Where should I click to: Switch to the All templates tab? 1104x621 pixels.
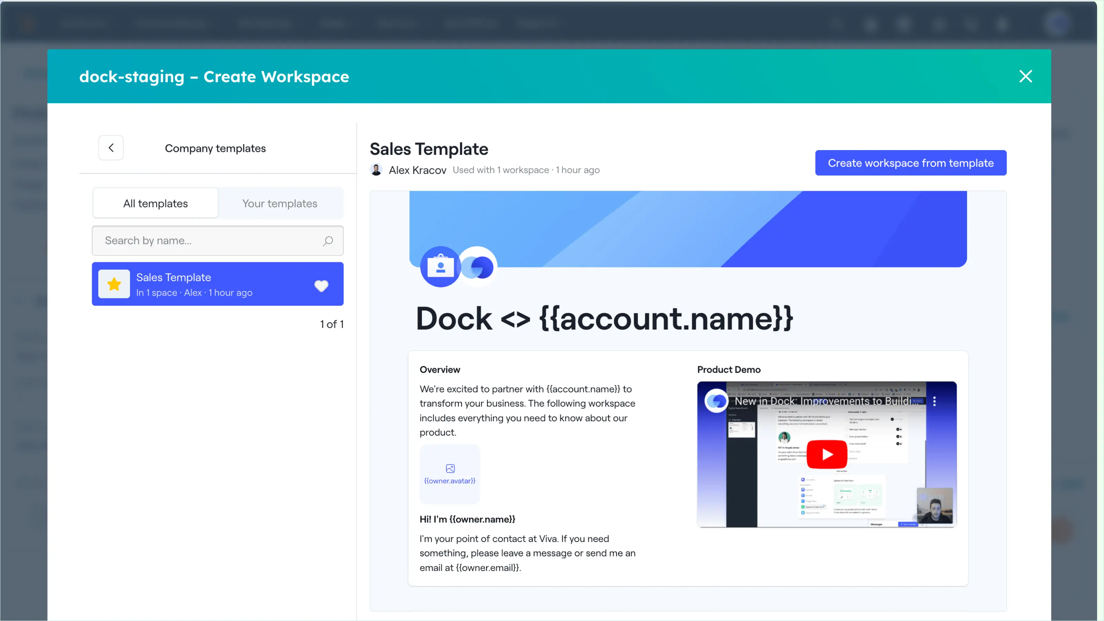pyautogui.click(x=156, y=204)
